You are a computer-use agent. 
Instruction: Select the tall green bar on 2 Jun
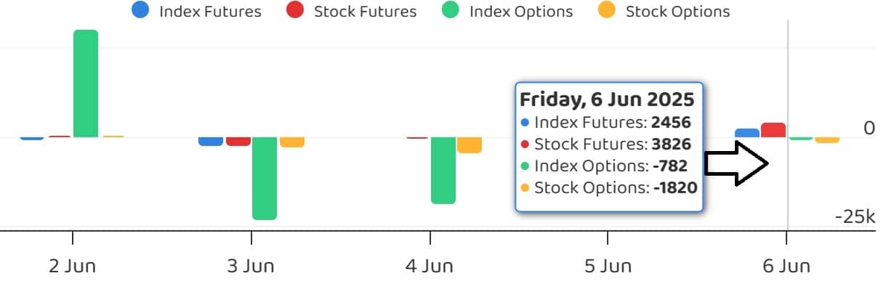tap(86, 84)
